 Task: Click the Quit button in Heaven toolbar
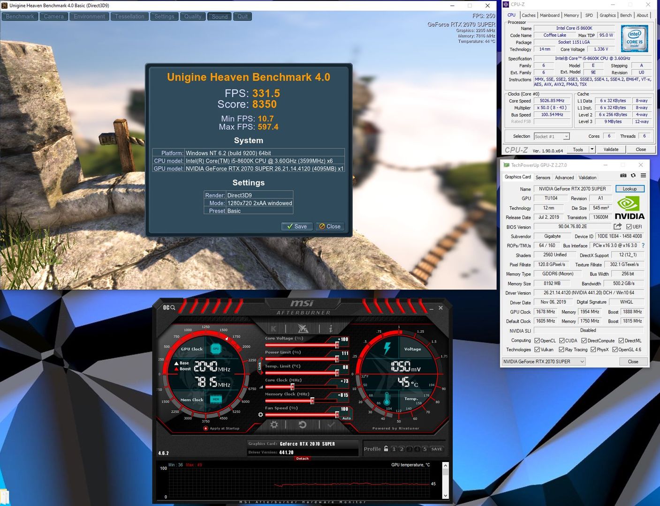243,16
